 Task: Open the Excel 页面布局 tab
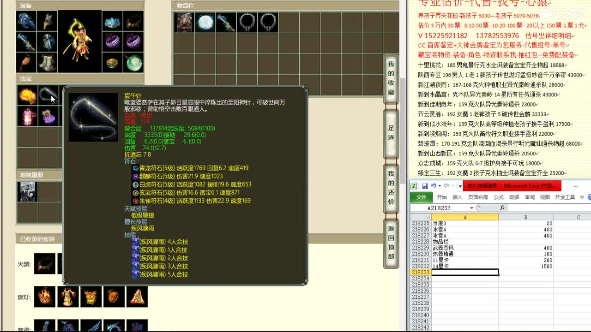coord(478,197)
